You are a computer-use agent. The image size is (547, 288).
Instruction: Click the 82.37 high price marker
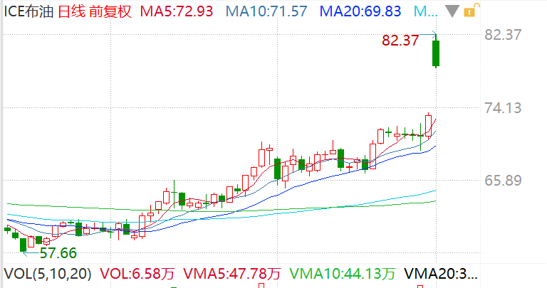[x=400, y=41]
